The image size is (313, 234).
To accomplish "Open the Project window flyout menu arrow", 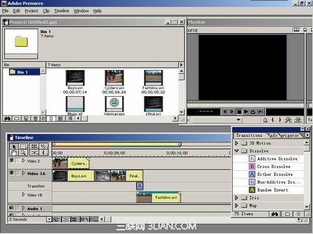I will pos(181,65).
